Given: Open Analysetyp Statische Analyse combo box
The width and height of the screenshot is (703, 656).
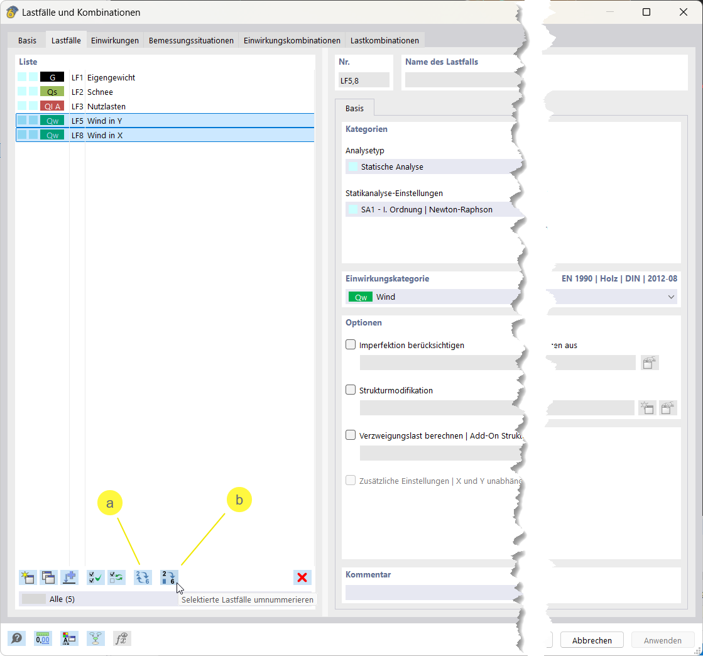Looking at the screenshot, I should pyautogui.click(x=433, y=167).
